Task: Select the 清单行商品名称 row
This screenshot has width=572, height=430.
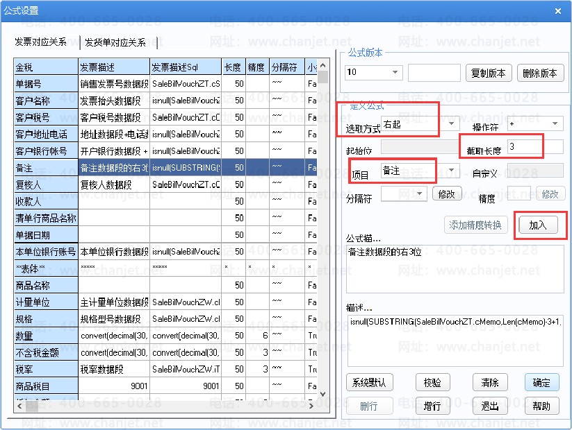Action: (46, 218)
